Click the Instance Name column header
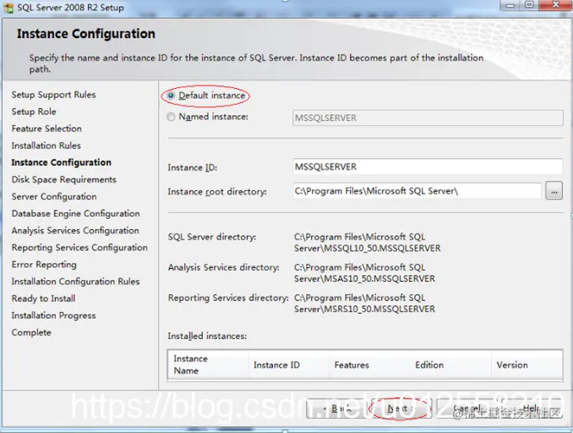This screenshot has width=573, height=433. click(x=208, y=364)
